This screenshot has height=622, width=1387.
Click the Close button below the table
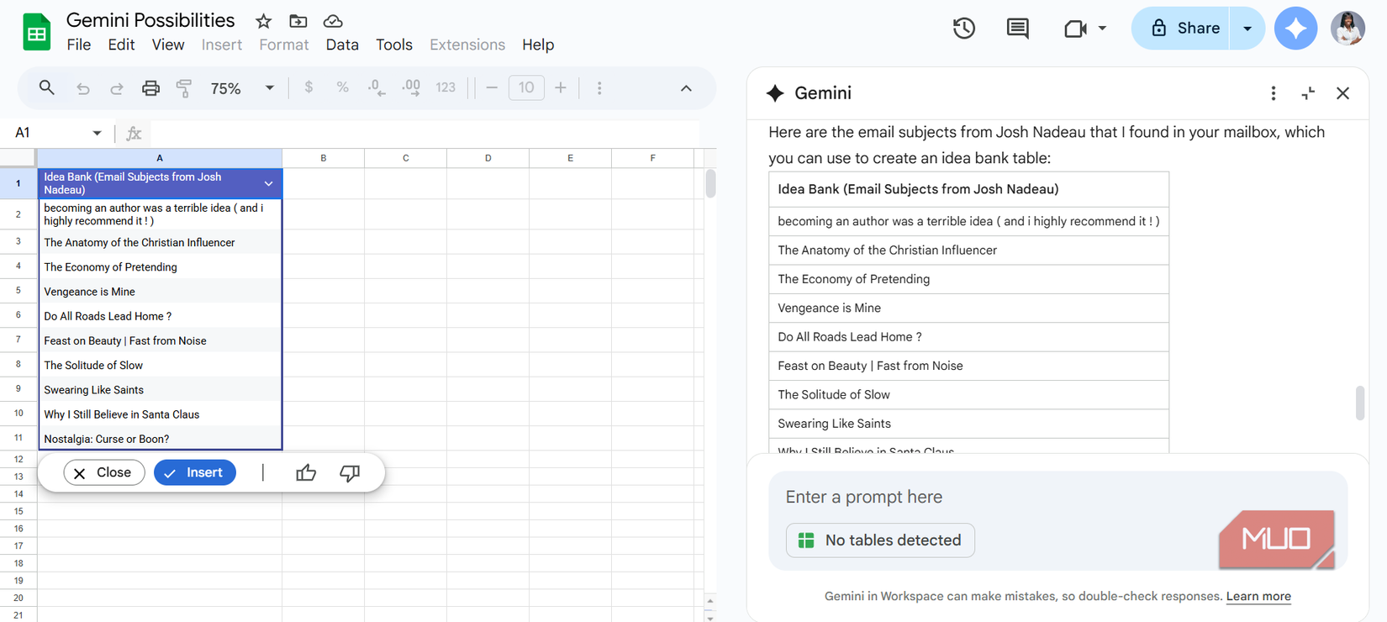click(x=104, y=472)
